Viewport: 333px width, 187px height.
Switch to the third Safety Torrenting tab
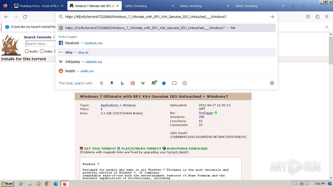coord(260,6)
